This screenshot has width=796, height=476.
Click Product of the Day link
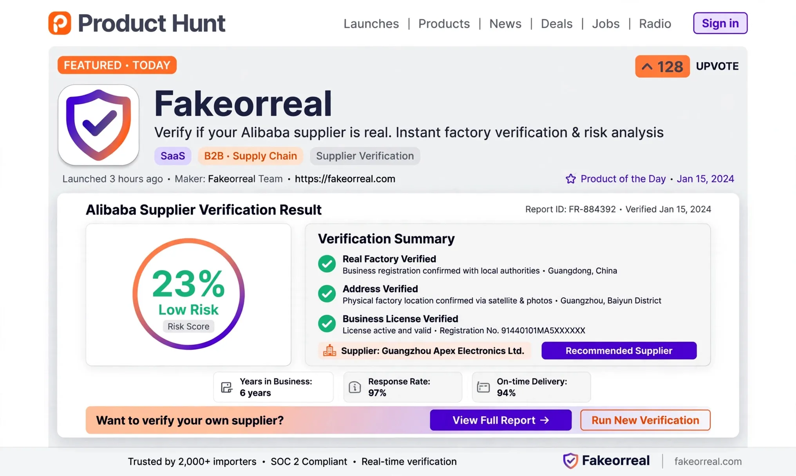click(x=623, y=179)
